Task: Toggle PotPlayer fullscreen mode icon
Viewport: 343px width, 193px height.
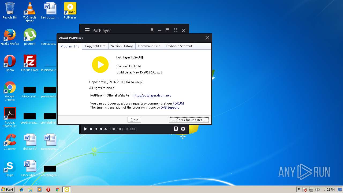Action: (x=176, y=30)
